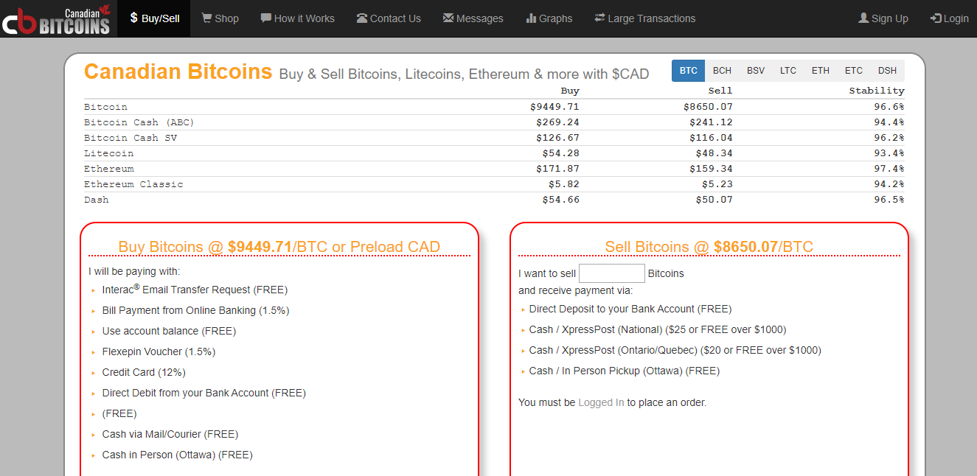The height and width of the screenshot is (476, 977).
Task: Switch to the ETH tab
Action: (821, 71)
